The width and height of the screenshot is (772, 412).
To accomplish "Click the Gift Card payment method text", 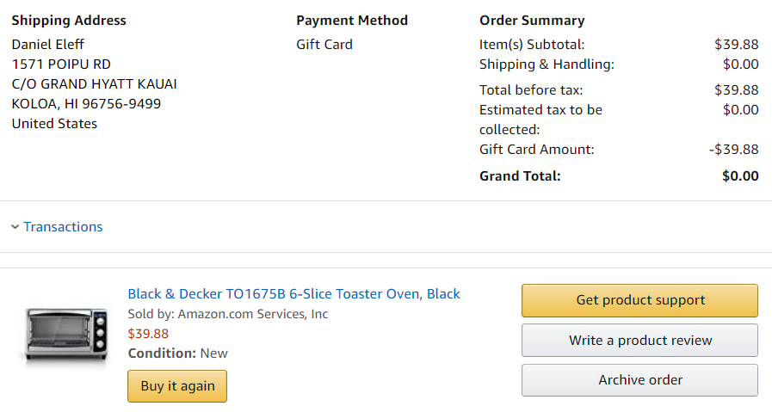I will [x=324, y=45].
